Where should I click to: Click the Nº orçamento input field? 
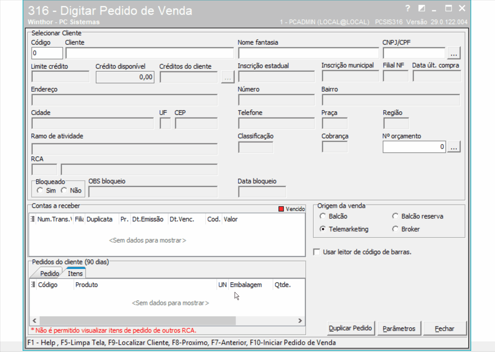point(414,147)
